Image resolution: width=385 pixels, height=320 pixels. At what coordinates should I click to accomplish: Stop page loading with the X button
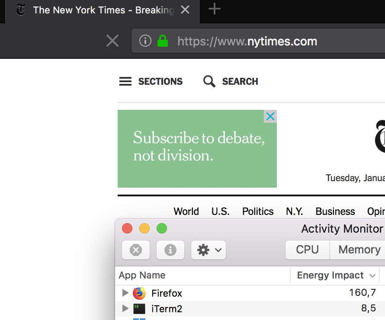(x=112, y=41)
